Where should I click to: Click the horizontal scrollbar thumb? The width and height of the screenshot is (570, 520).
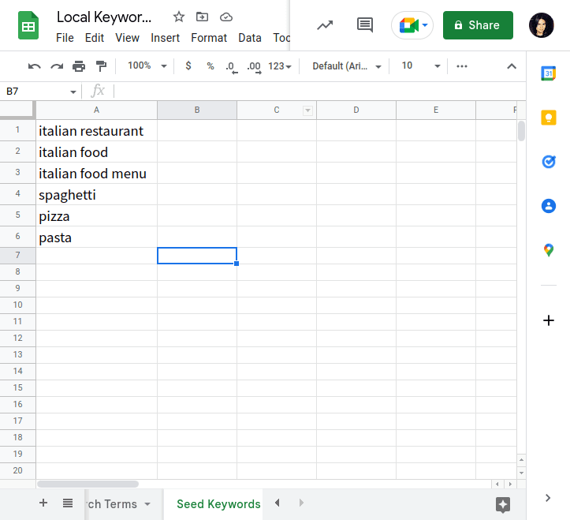88,484
